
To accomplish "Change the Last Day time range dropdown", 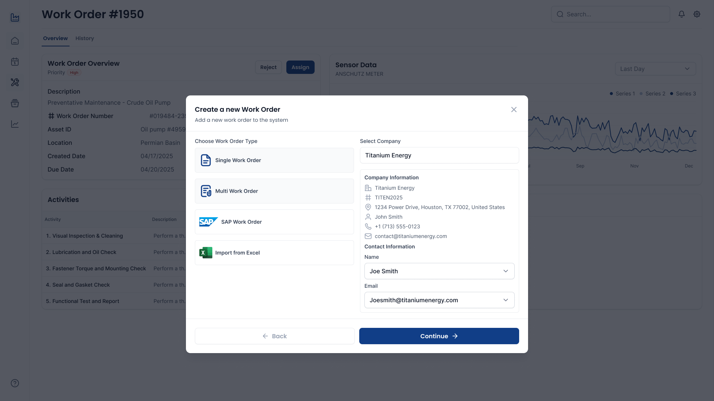I will pyautogui.click(x=655, y=69).
